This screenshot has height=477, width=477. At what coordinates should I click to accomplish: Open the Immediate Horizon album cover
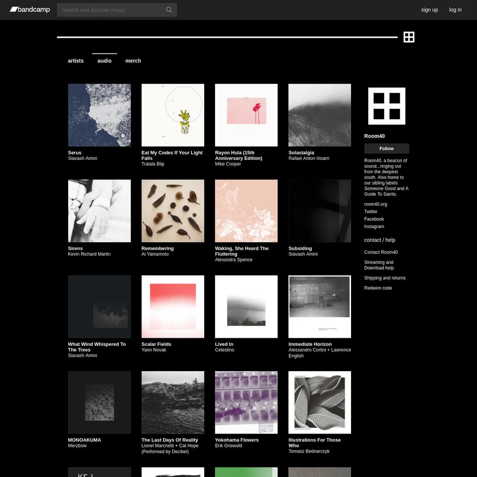tap(320, 307)
